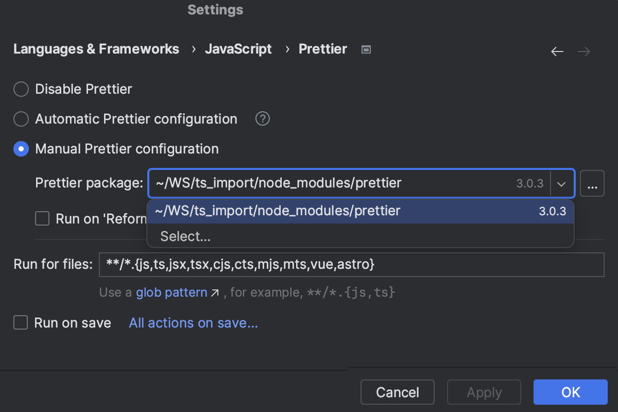The height and width of the screenshot is (412, 618).
Task: Click the Prettier breadcrumb item
Action: point(322,49)
